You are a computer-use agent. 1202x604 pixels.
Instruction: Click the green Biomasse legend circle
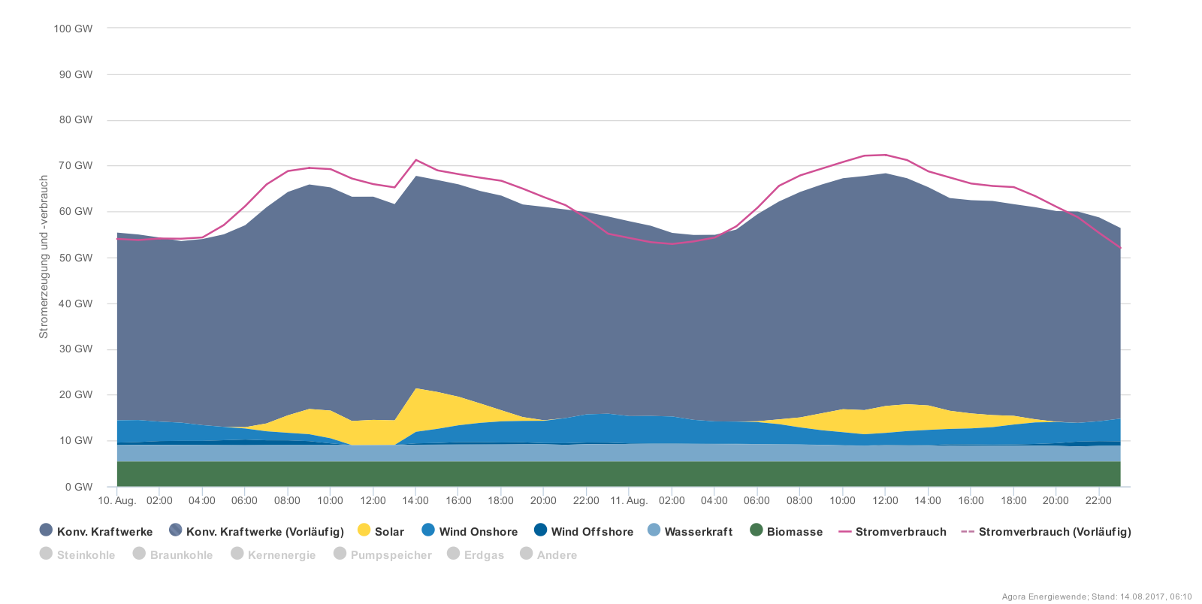[x=757, y=530]
